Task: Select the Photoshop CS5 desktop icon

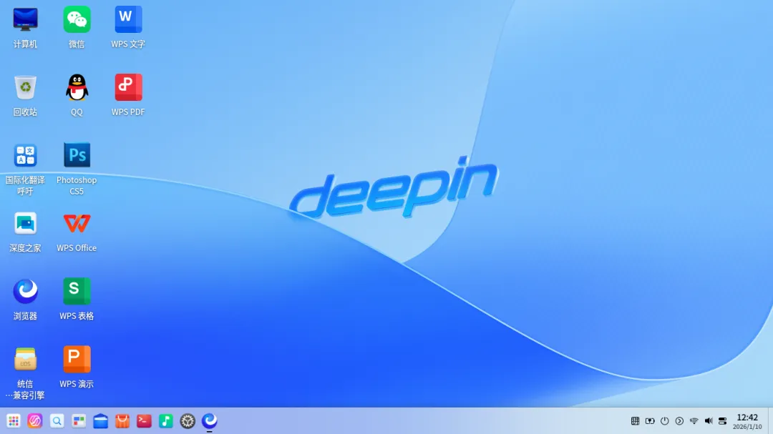Action: pos(77,169)
